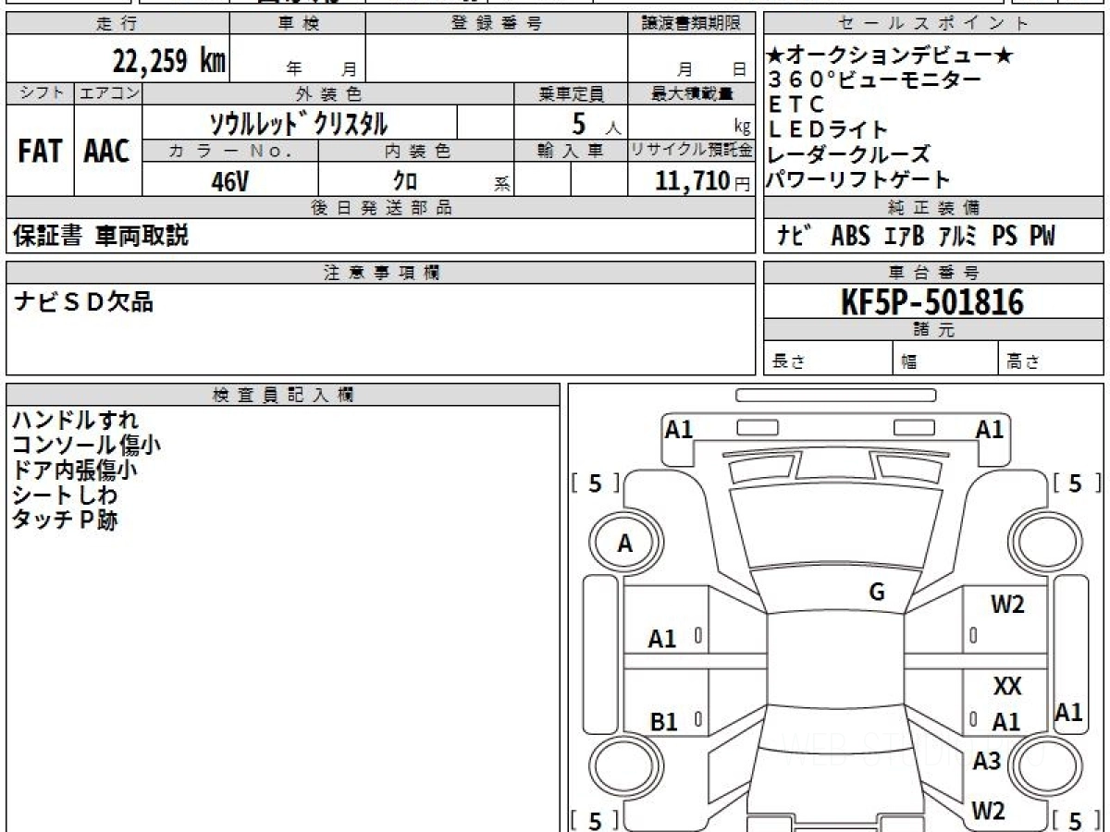The height and width of the screenshot is (832, 1110).
Task: Click the XX mark on car diagram
Action: pyautogui.click(x=1007, y=687)
